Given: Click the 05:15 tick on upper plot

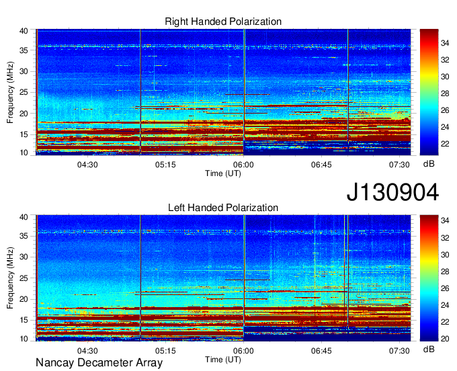Looking at the screenshot, I should click(165, 165).
